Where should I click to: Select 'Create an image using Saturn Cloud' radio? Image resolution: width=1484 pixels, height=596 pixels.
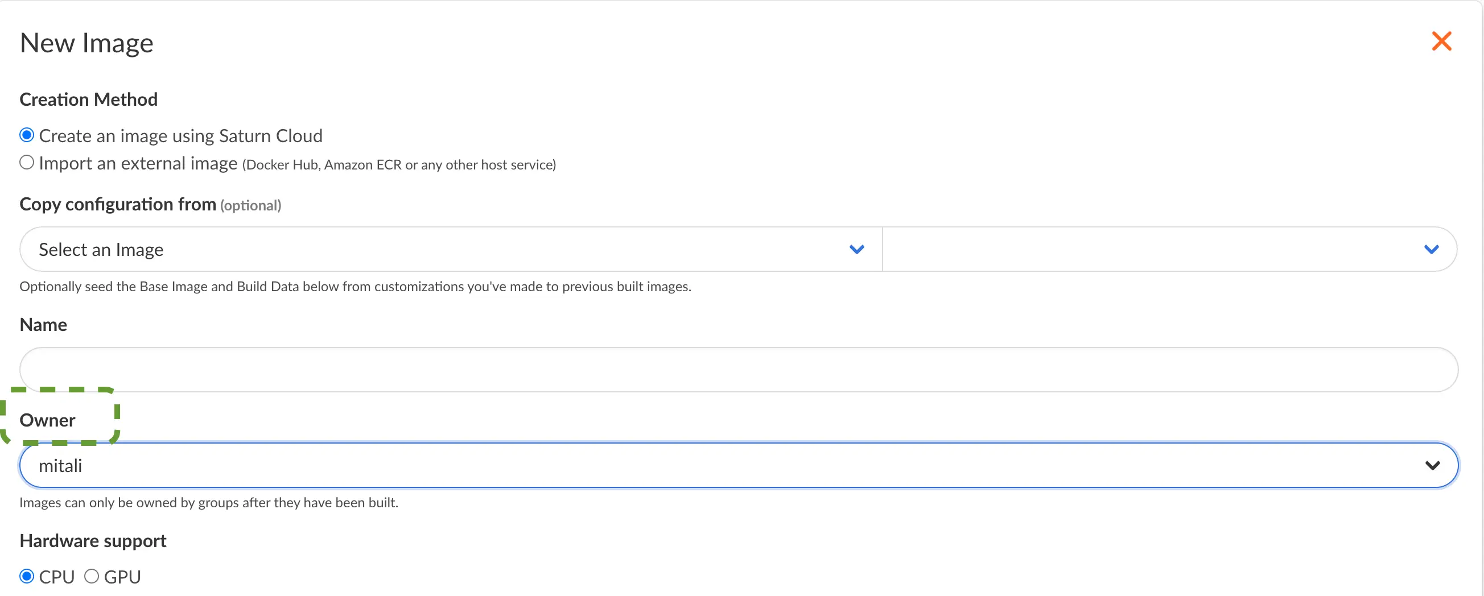(27, 135)
